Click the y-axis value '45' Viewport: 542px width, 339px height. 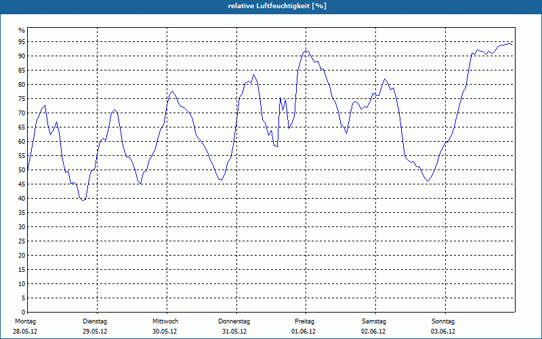pyautogui.click(x=22, y=184)
